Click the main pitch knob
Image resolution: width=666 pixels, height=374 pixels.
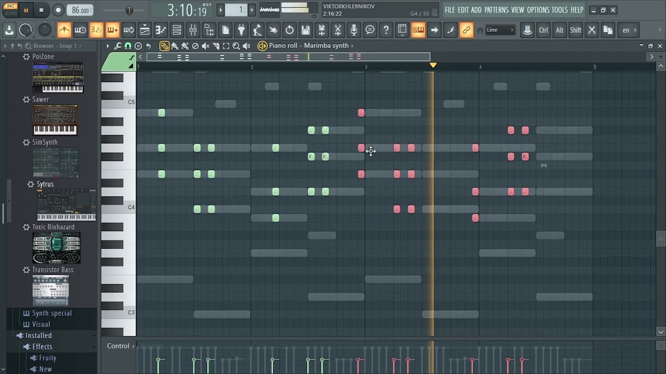[x=45, y=30]
